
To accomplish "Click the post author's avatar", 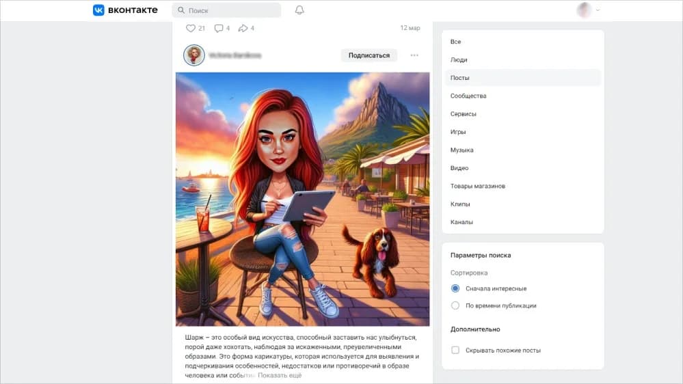I will click(194, 55).
